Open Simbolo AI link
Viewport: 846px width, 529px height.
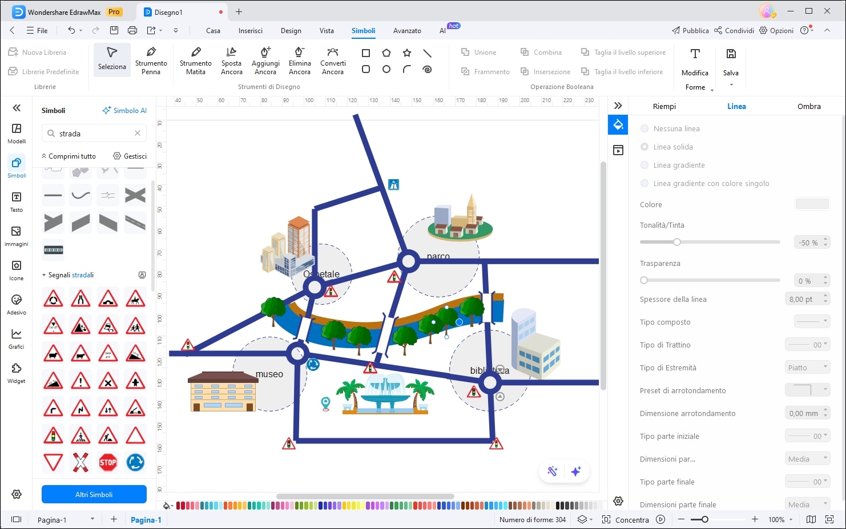[x=124, y=111]
